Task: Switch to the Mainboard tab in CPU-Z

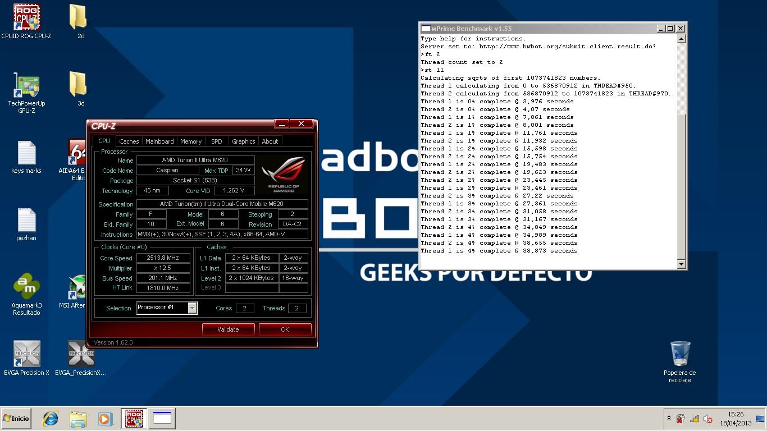Action: click(x=159, y=141)
